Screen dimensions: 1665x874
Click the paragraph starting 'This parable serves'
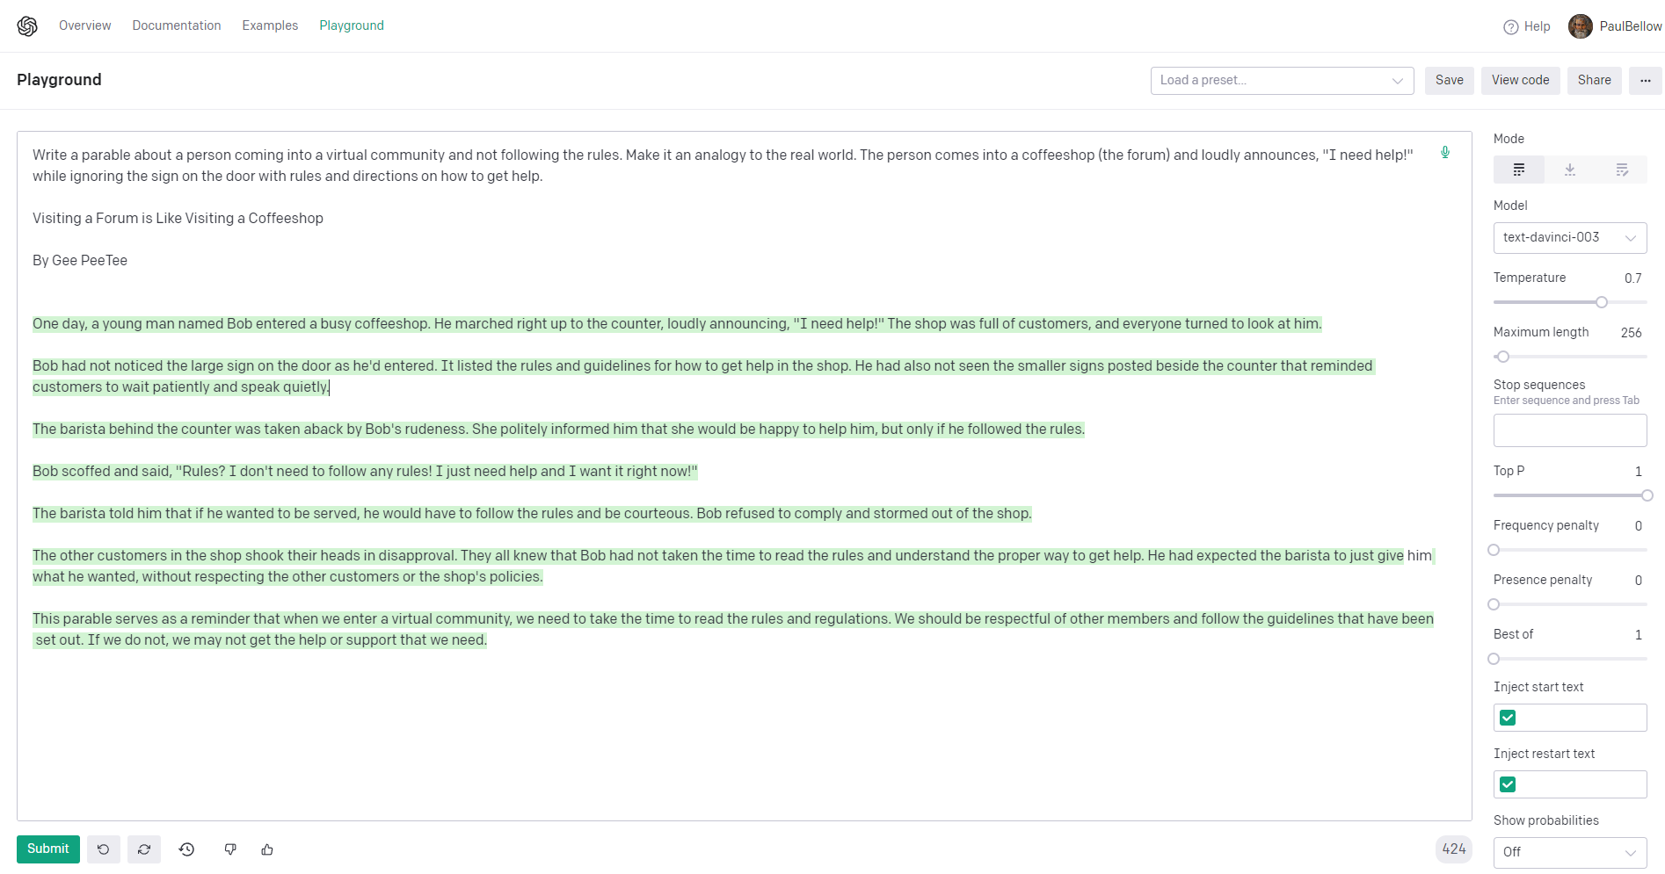click(733, 630)
